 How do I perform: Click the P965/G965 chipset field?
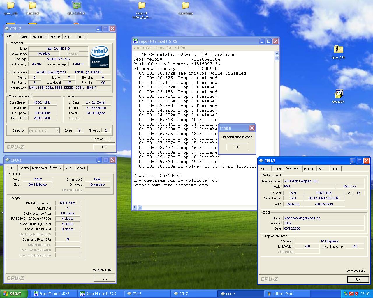pos(324,193)
